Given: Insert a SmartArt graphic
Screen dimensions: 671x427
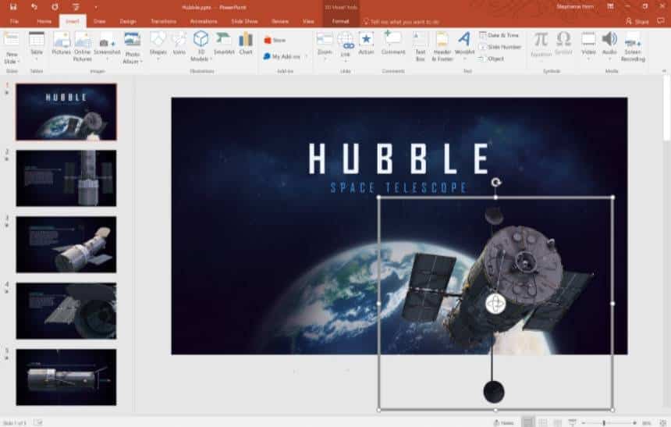Looking at the screenshot, I should [224, 43].
